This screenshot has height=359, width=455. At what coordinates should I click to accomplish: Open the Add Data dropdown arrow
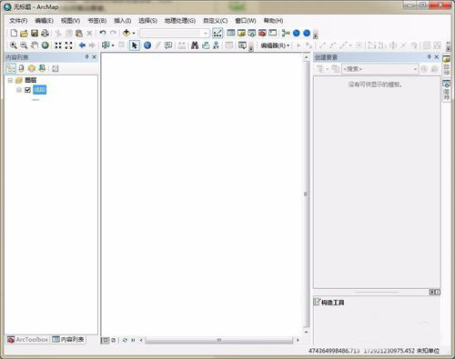(x=134, y=33)
